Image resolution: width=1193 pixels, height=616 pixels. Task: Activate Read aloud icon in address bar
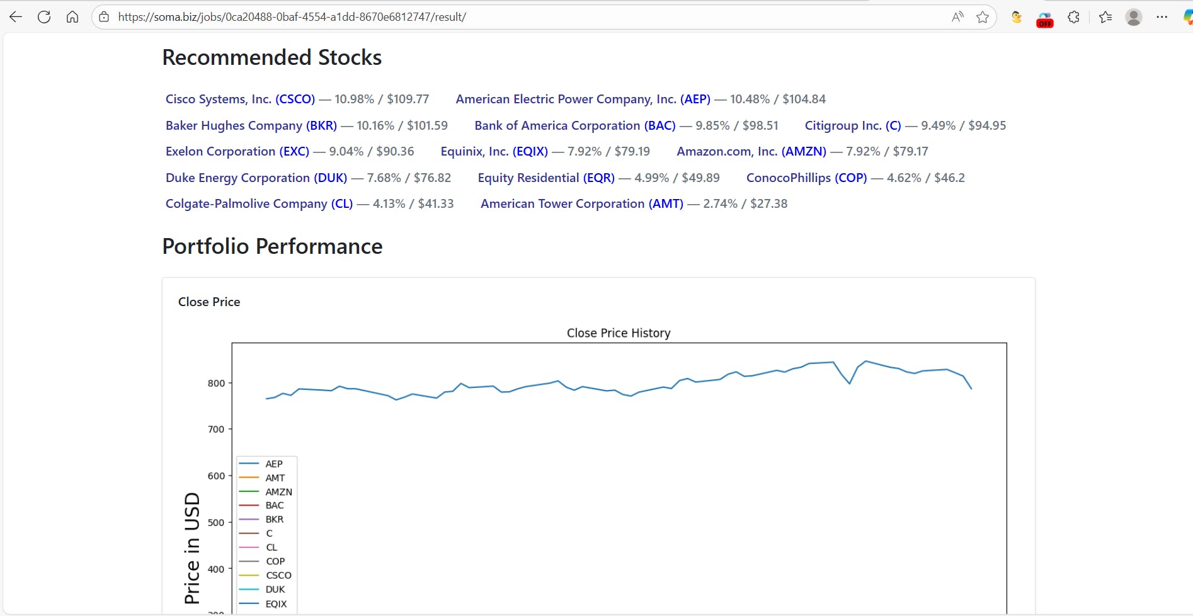click(957, 17)
